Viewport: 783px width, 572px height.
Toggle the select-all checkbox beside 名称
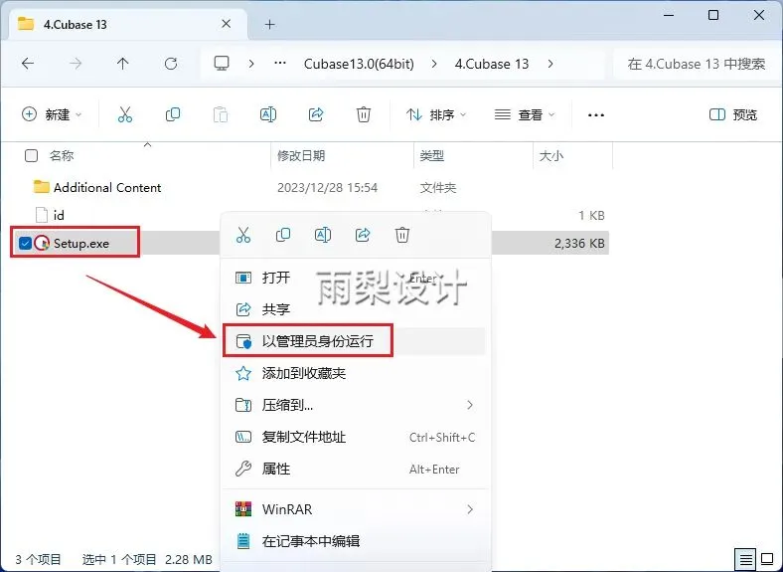coord(31,156)
